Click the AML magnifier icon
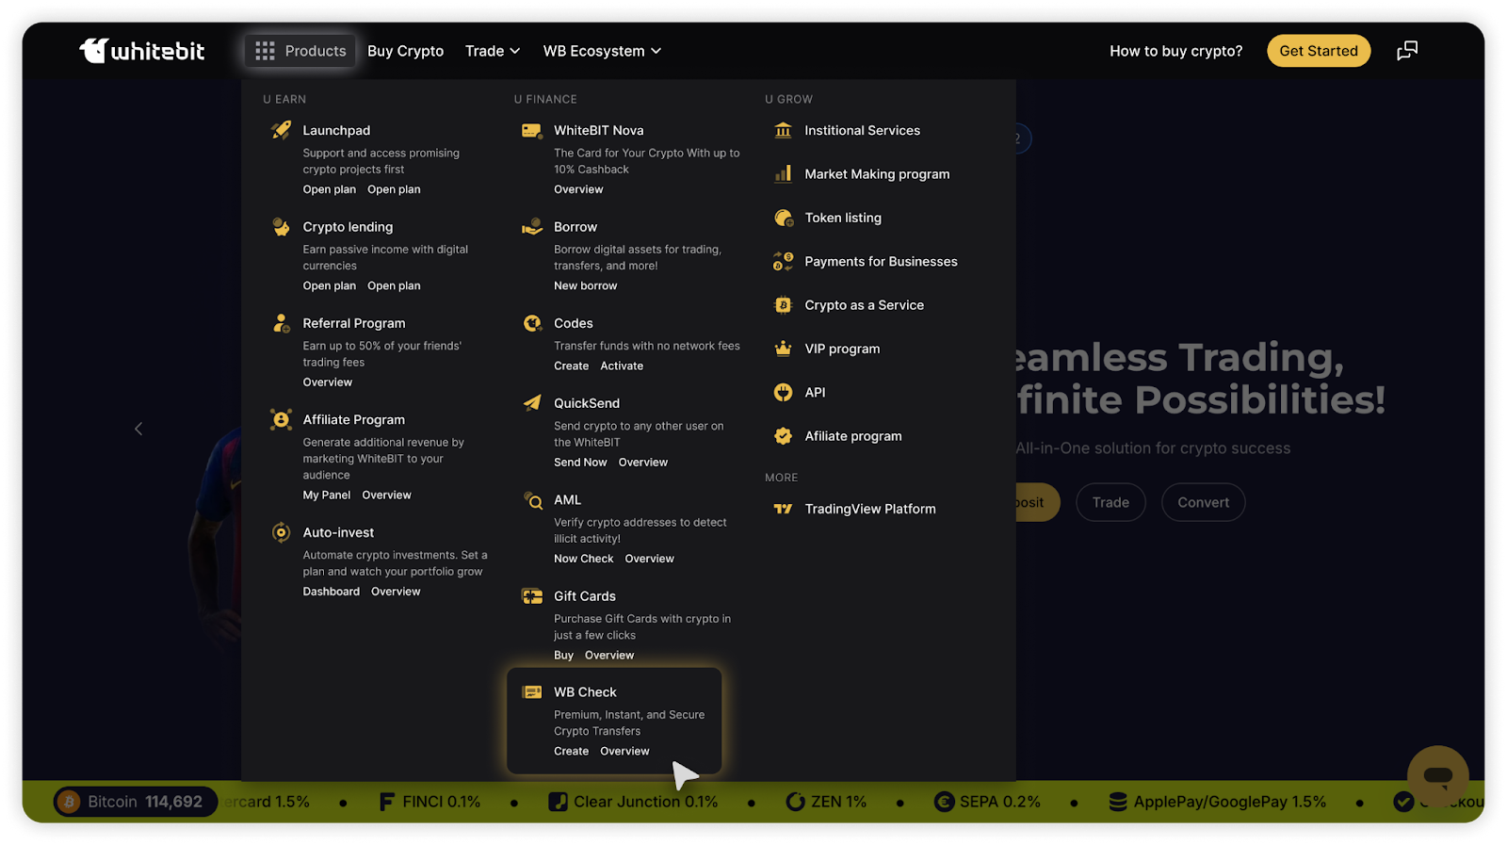1507x845 pixels. coord(533,500)
